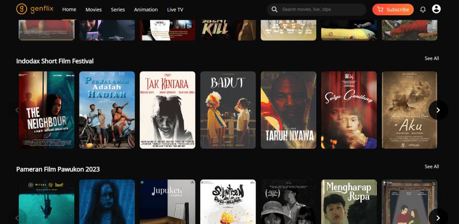Previous arrow in Indodax Short Film Festival row
This screenshot has width=459, height=224.
point(17,110)
